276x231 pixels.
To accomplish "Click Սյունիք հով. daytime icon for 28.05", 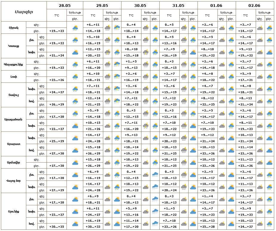I will coord(75,224).
